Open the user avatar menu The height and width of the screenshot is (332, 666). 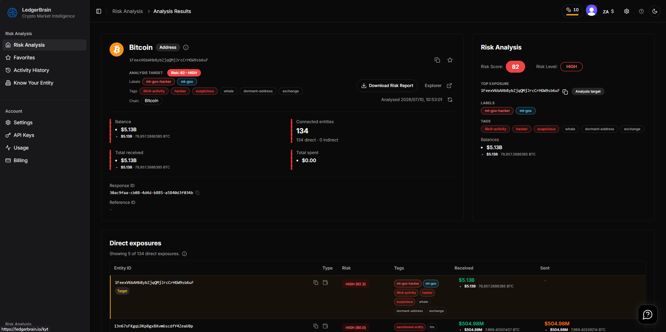coord(592,11)
